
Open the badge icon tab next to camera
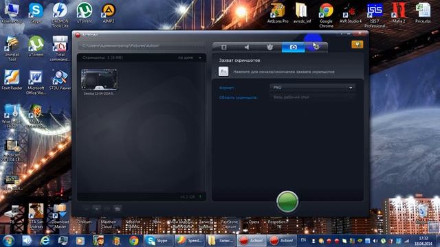tap(269, 47)
